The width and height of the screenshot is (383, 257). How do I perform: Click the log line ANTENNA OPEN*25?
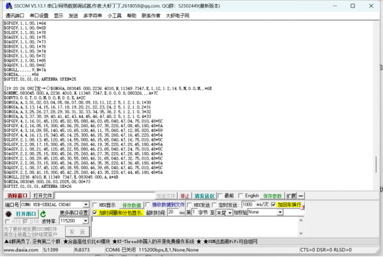coord(40,79)
